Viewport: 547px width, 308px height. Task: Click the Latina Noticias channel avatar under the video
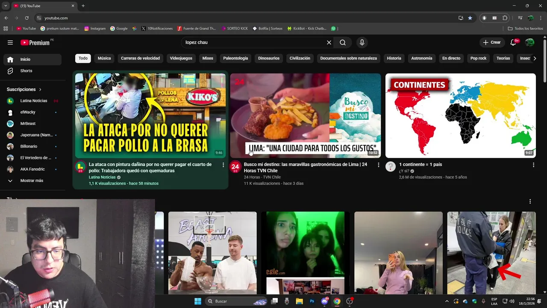coord(80,167)
